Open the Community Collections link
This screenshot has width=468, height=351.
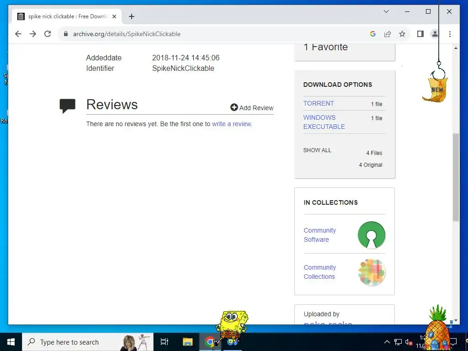[x=319, y=272]
